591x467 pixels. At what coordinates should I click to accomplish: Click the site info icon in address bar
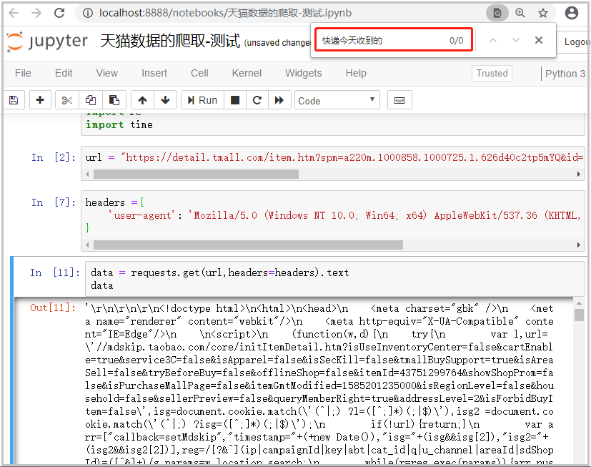click(x=88, y=13)
